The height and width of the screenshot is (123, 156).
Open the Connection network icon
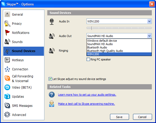click(7, 69)
